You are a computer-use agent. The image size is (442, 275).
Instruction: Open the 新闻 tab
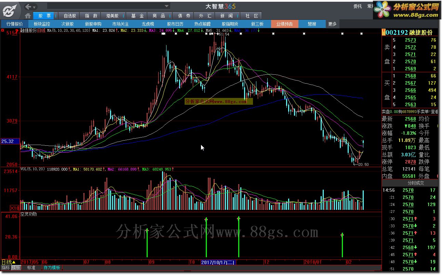[x=226, y=16]
